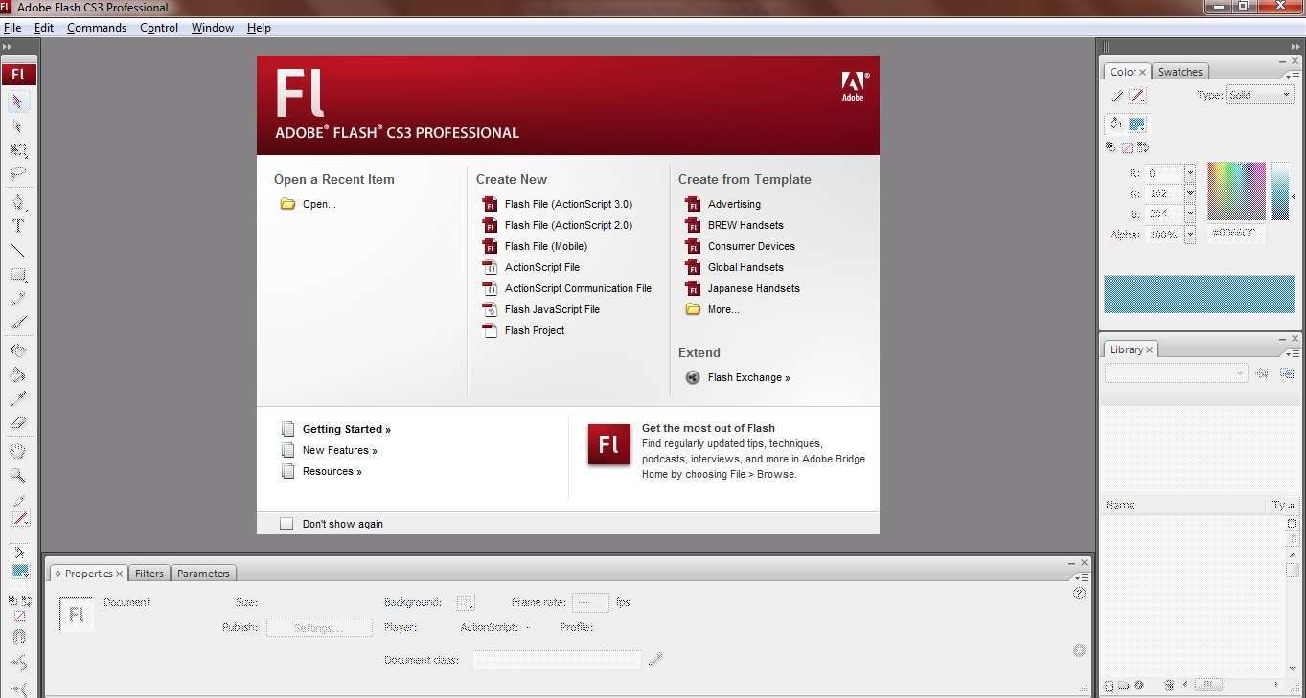Click the hex color value field
Screen dimensions: 1306x698
pos(1237,234)
